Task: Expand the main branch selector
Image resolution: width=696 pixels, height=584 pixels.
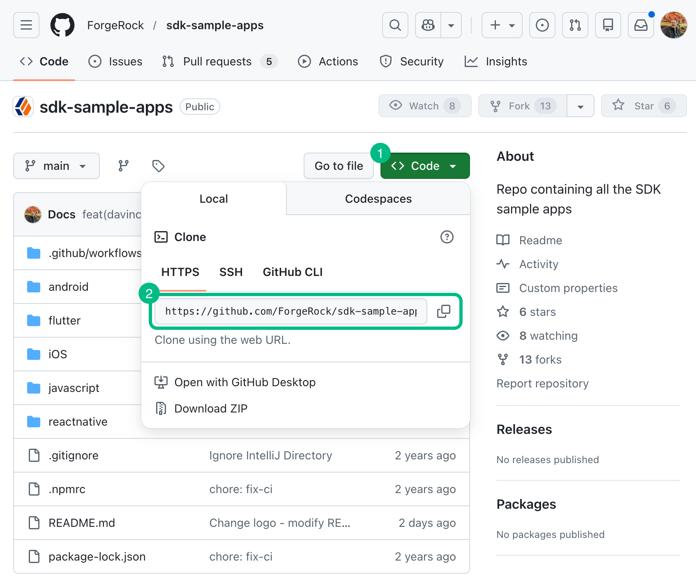Action: coord(56,166)
